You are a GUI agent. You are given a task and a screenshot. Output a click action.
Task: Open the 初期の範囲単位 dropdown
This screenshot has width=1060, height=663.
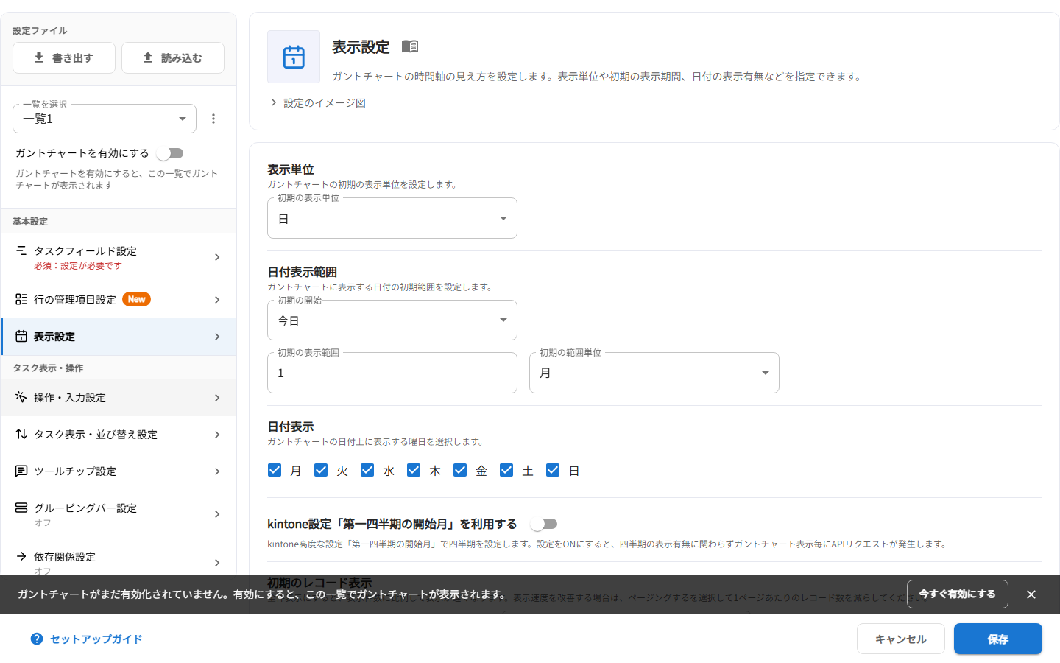(654, 373)
